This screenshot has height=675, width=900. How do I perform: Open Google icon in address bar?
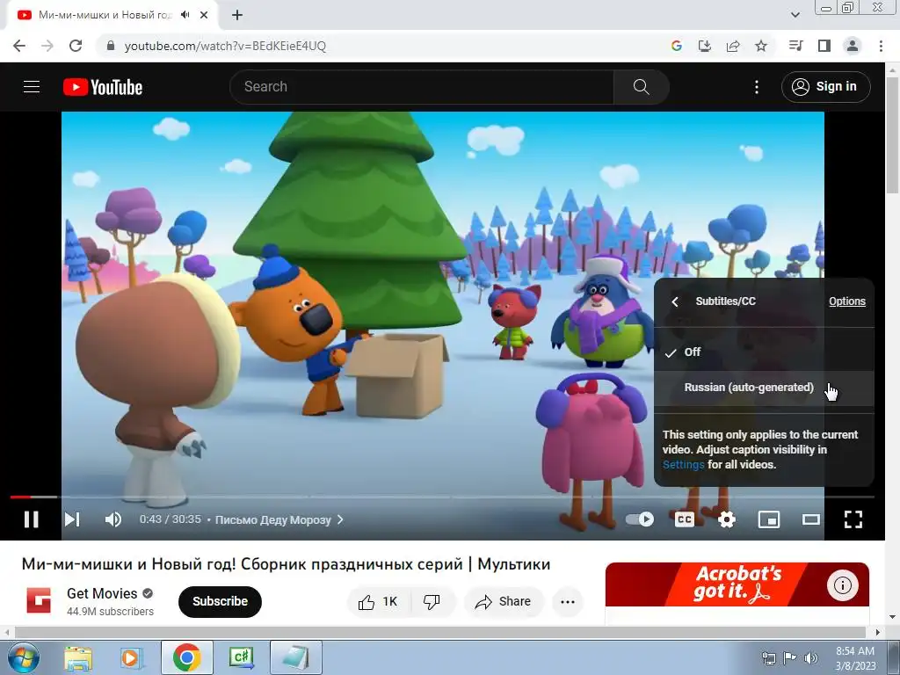click(x=677, y=46)
